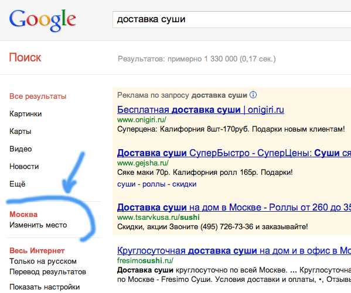This screenshot has height=293, width=351.
Task: Click Перевод результатов option
Action: pos(47,272)
